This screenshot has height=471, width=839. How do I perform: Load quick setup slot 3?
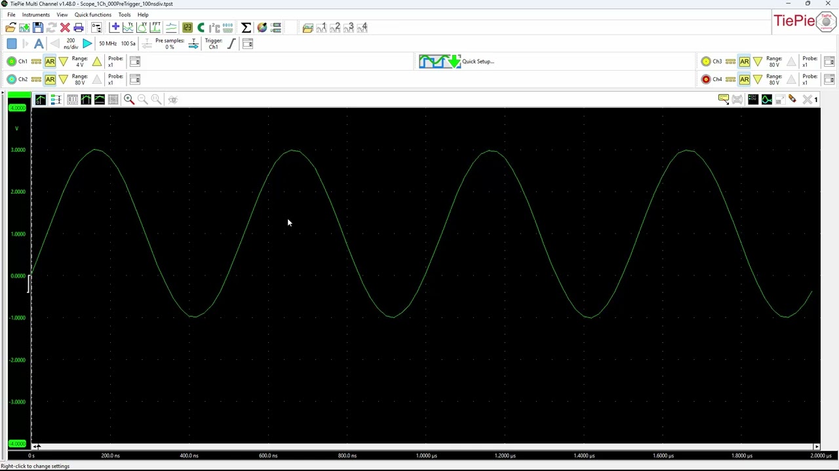tap(350, 27)
